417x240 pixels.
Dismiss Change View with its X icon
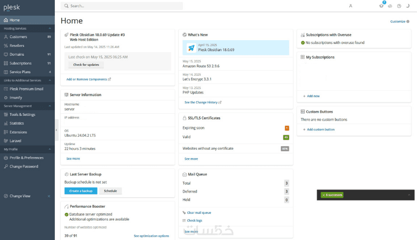[49, 196]
